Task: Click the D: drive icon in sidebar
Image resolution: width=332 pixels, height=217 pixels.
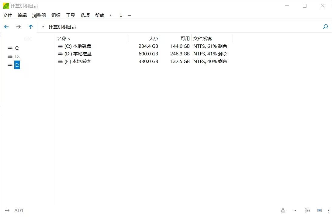Action: [x=10, y=57]
